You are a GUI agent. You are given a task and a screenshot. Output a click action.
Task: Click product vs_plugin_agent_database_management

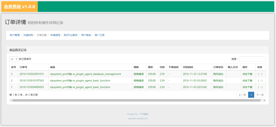point(85,74)
